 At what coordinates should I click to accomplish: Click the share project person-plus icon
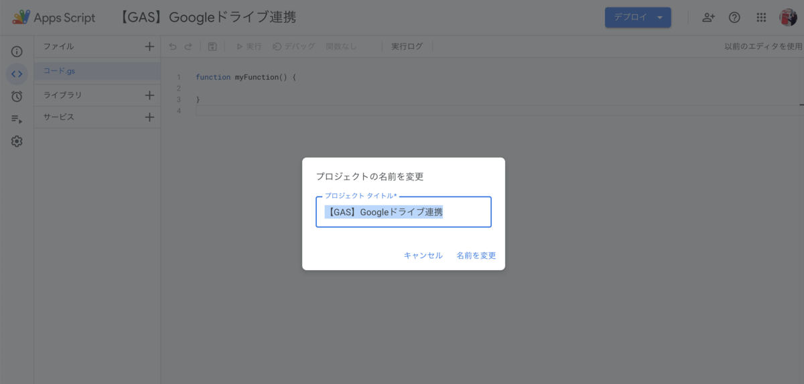coord(708,17)
